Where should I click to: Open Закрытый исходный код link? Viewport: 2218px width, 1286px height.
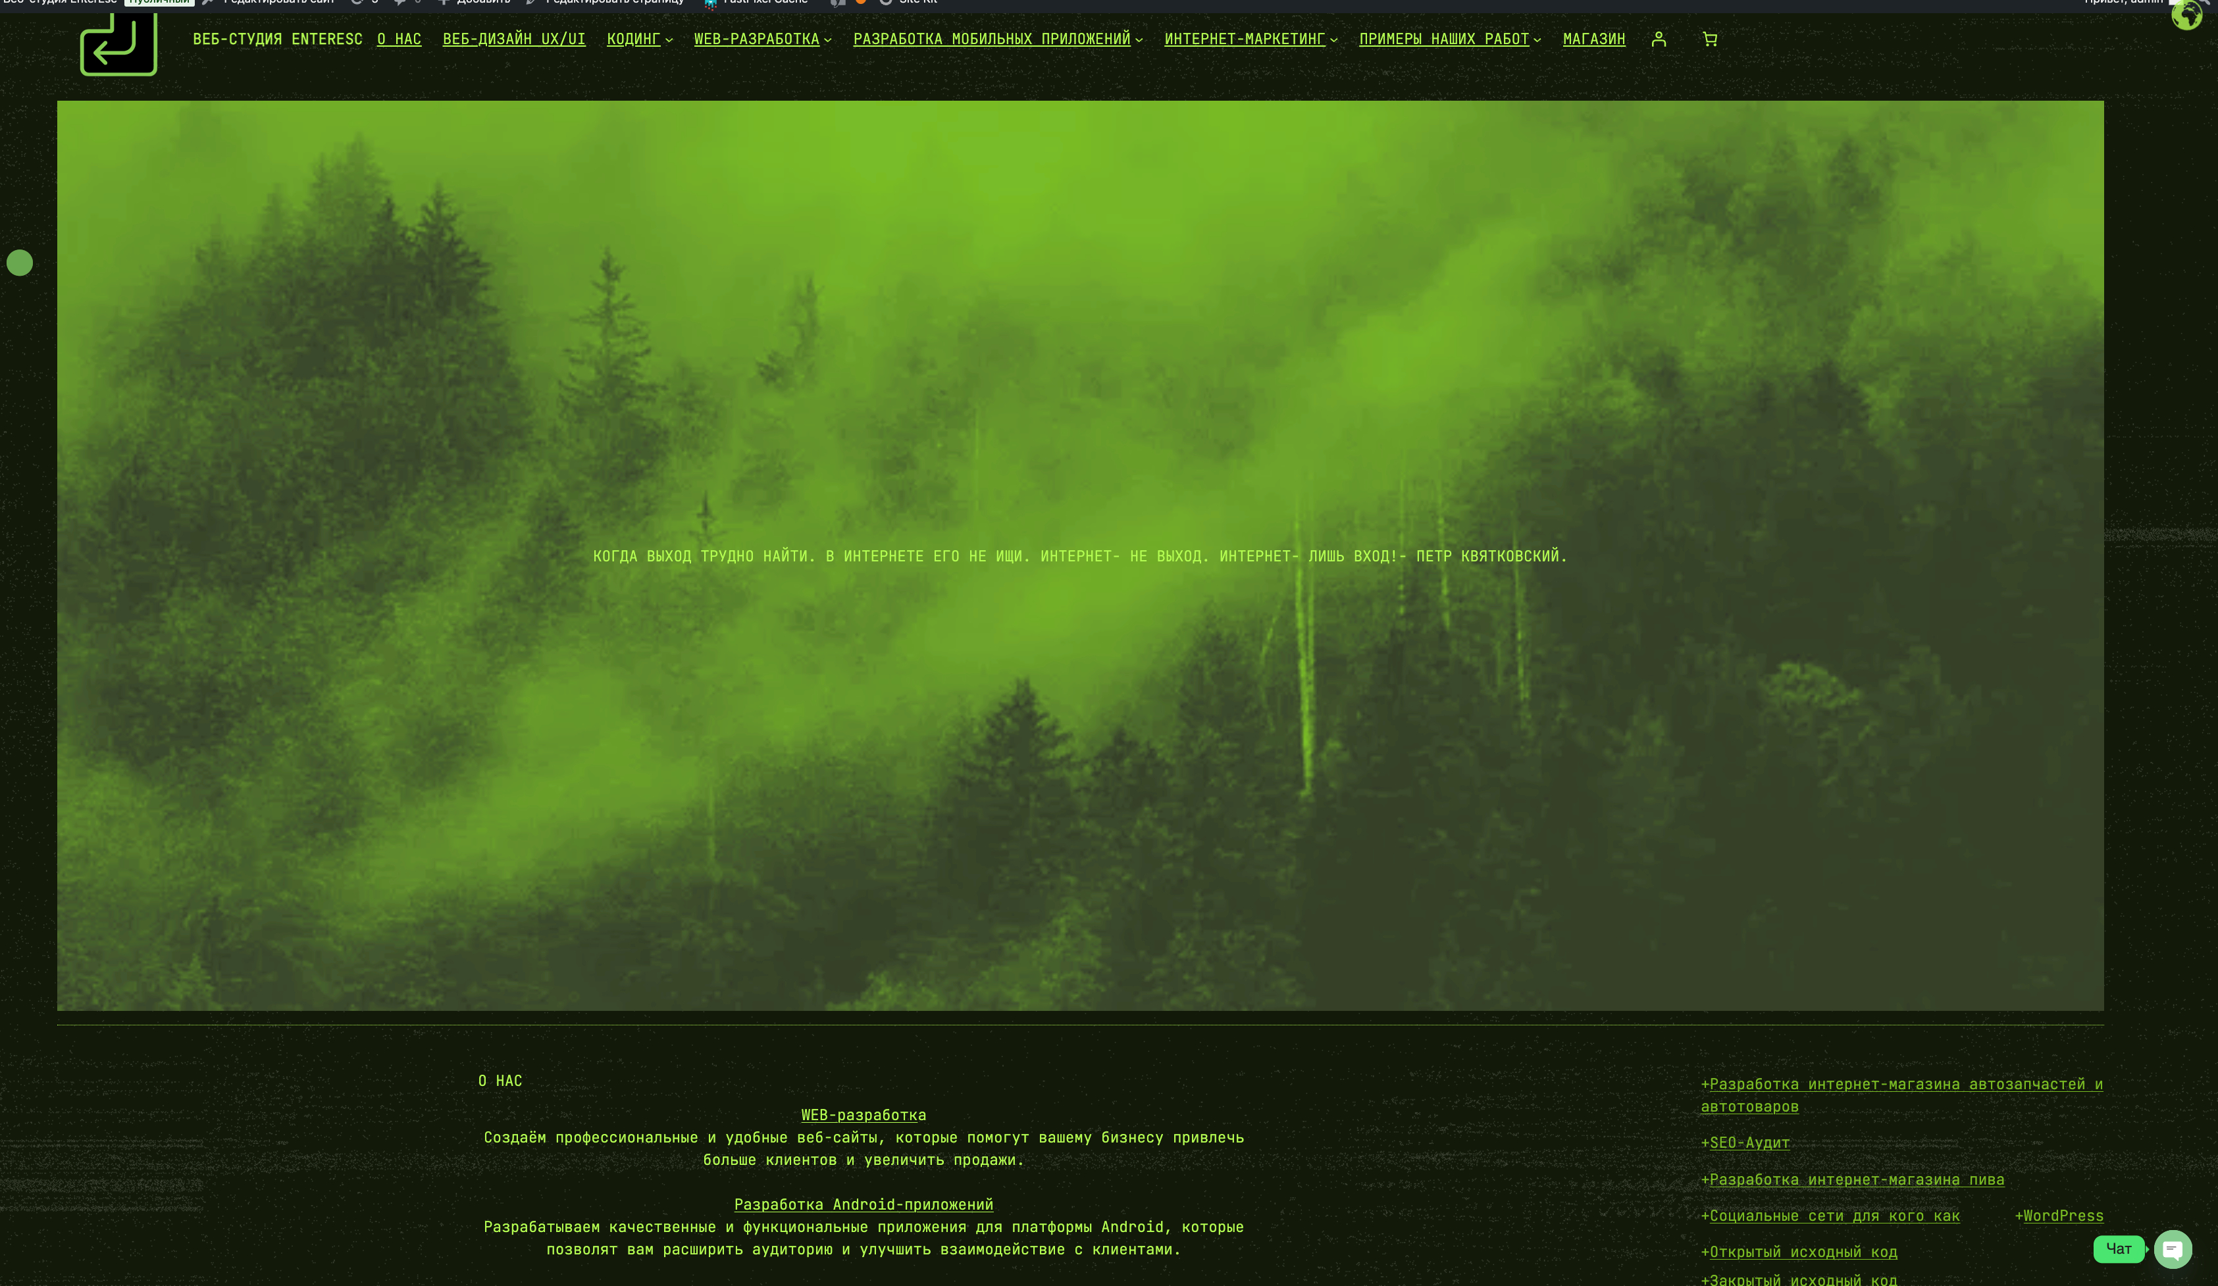point(1803,1279)
